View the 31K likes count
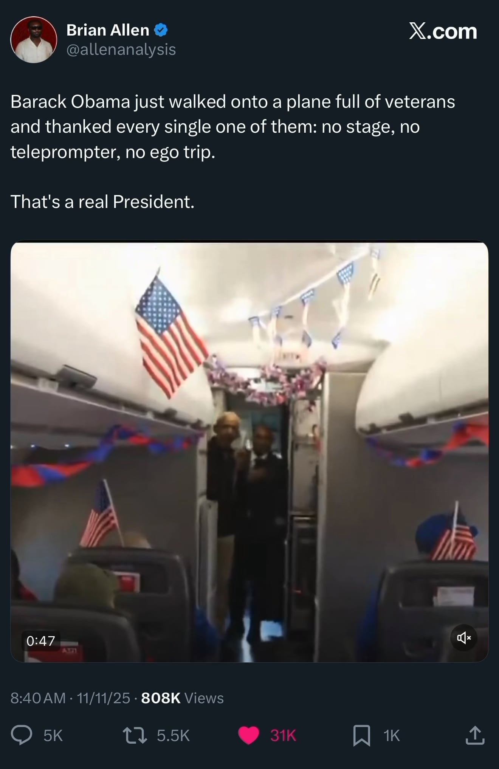 coord(283,736)
